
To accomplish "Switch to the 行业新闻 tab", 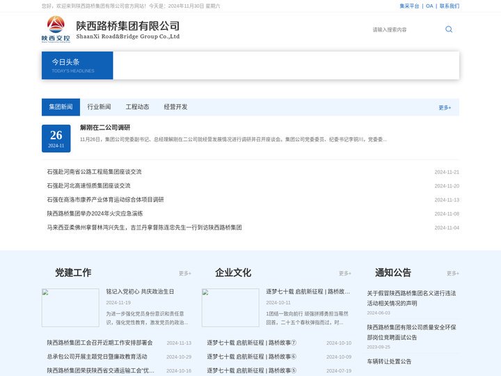I will pyautogui.click(x=99, y=107).
